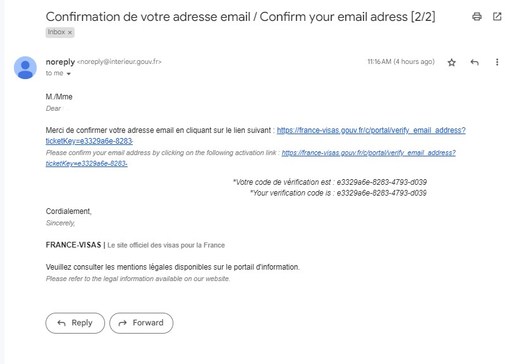
Task: Follow the italic ticketKey link continuation
Action: pyautogui.click(x=87, y=163)
